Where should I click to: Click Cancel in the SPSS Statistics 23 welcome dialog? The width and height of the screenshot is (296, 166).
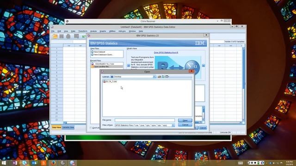point(203,128)
